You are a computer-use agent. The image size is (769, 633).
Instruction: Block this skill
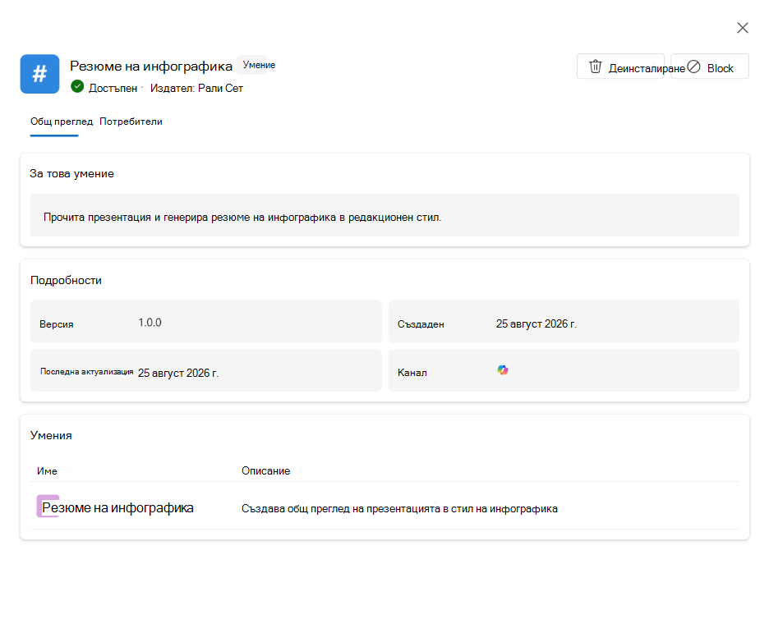tap(710, 67)
